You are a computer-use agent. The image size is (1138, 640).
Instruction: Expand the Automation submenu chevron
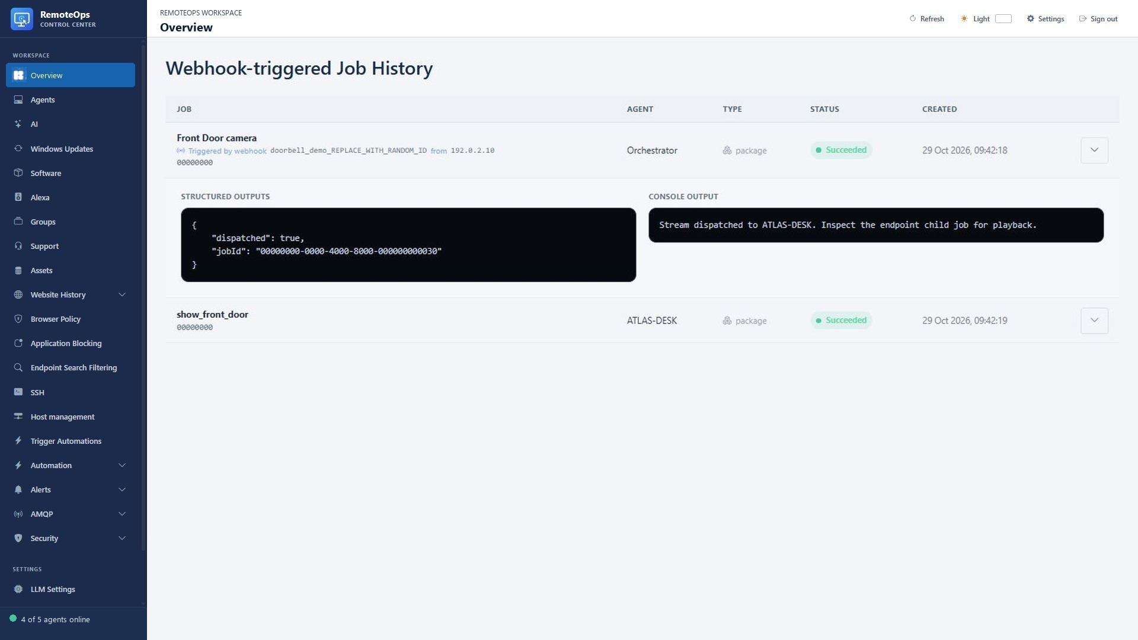coord(122,465)
